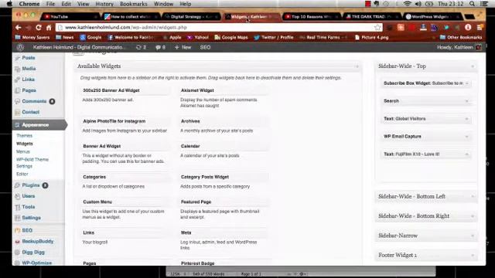Click Contact icon in sidebar
Viewport: 495px width, 278px height.
pyautogui.click(x=17, y=112)
